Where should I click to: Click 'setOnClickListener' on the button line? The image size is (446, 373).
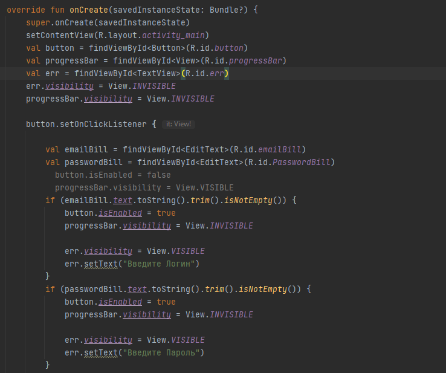[x=103, y=125]
